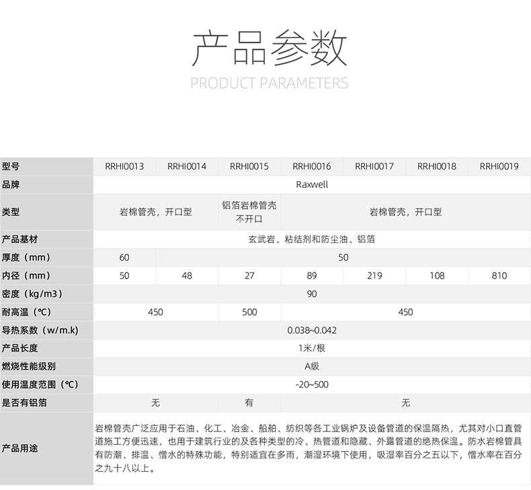Click the 产品参数 main heading
The image size is (531, 490).
pyautogui.click(x=270, y=48)
